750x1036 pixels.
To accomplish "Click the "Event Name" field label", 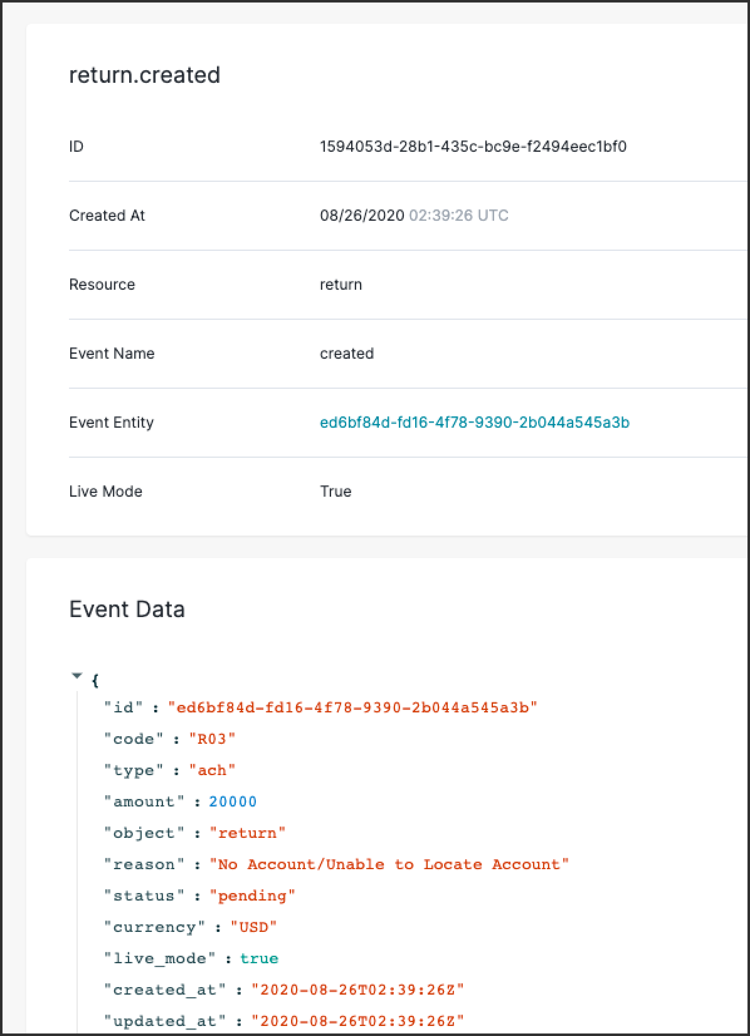I will coord(112,354).
